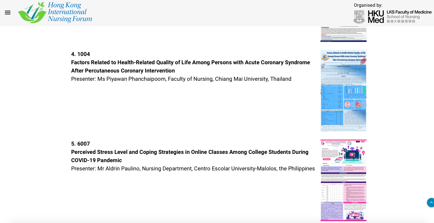Viewport: 434px width, 223px height.
Task: Open the poster thumbnail for abstract 6007
Action: (344, 180)
